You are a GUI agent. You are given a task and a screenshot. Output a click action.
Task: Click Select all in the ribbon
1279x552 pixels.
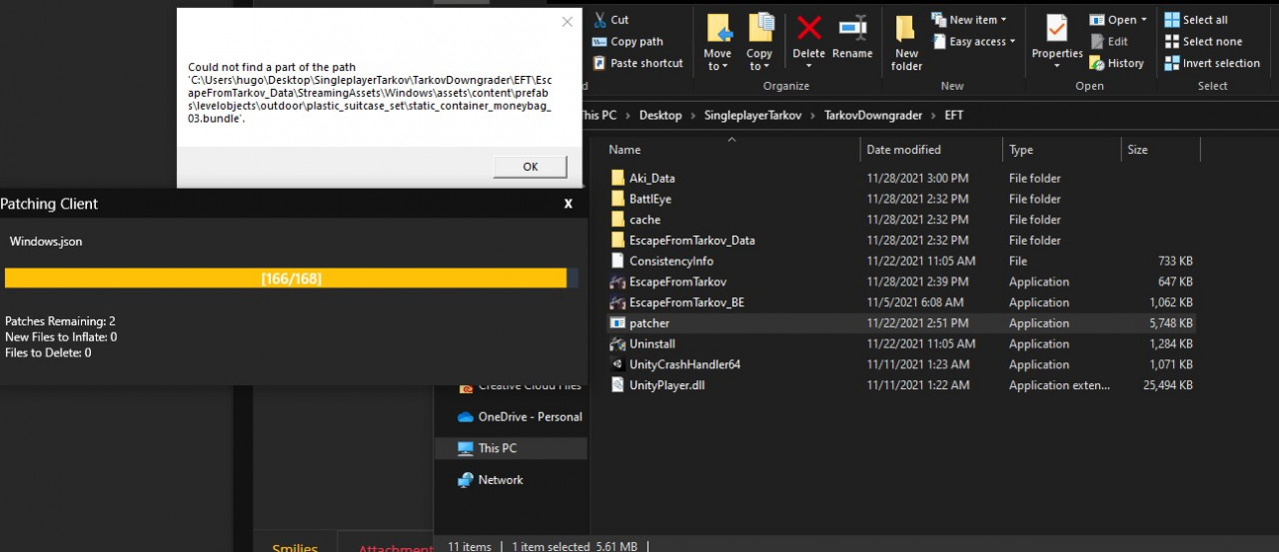(x=1196, y=20)
